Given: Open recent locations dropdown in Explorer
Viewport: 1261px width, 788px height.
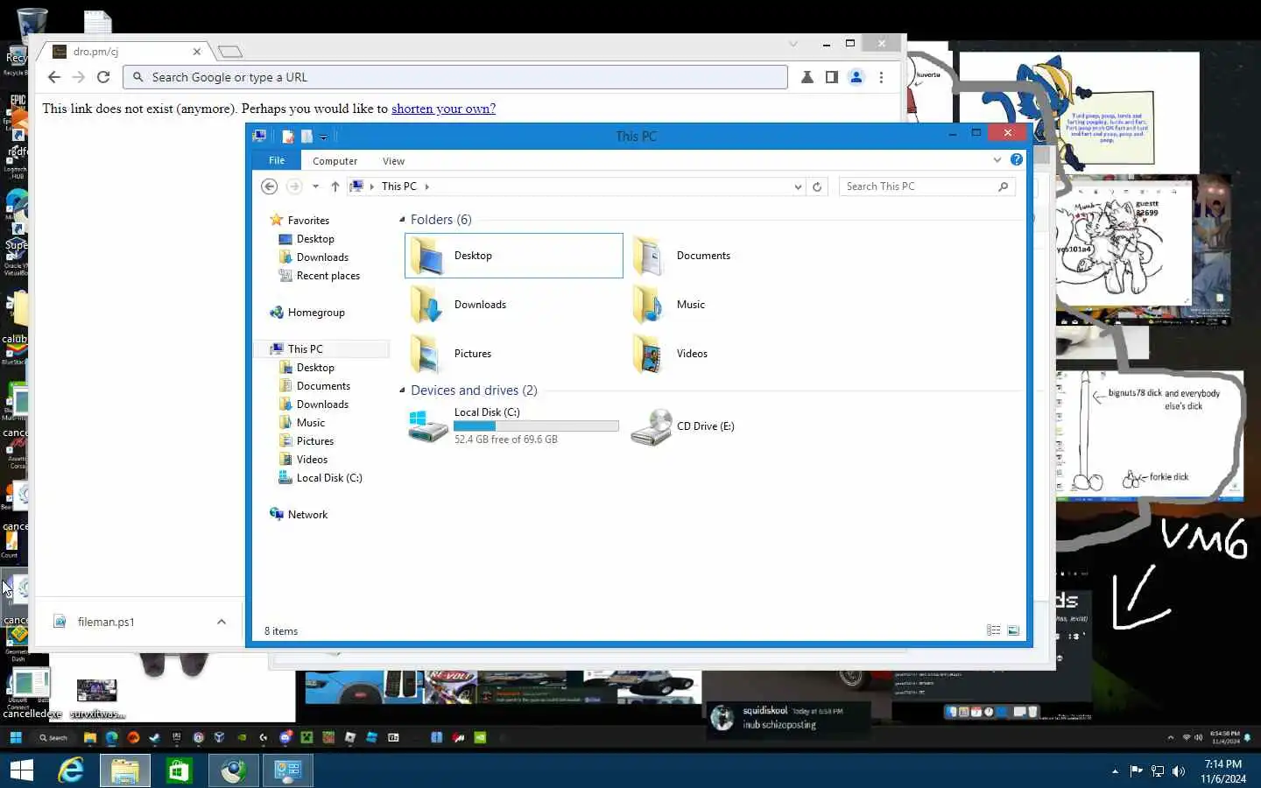Looking at the screenshot, I should pyautogui.click(x=315, y=186).
